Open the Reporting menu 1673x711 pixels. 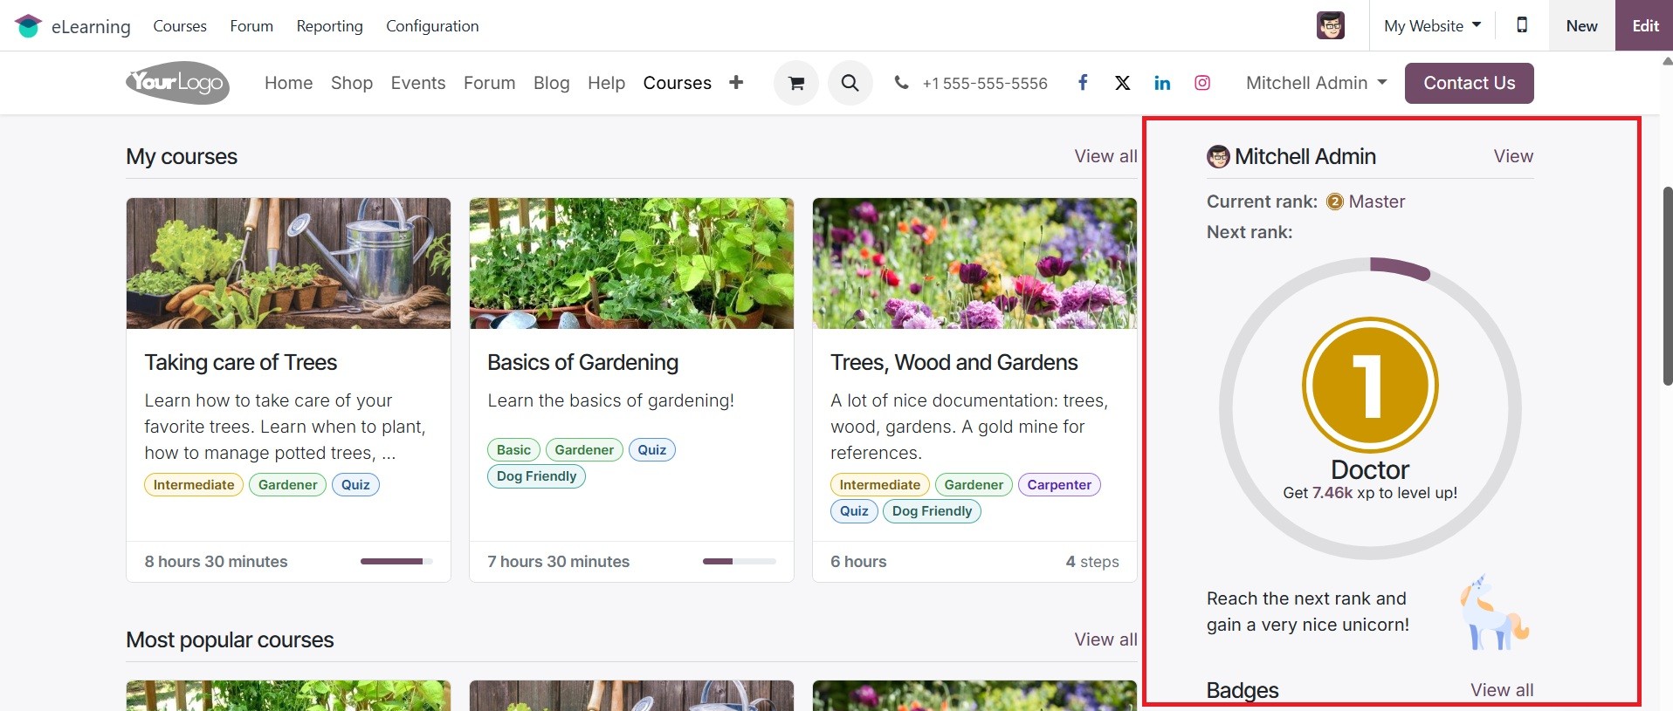[x=329, y=26]
